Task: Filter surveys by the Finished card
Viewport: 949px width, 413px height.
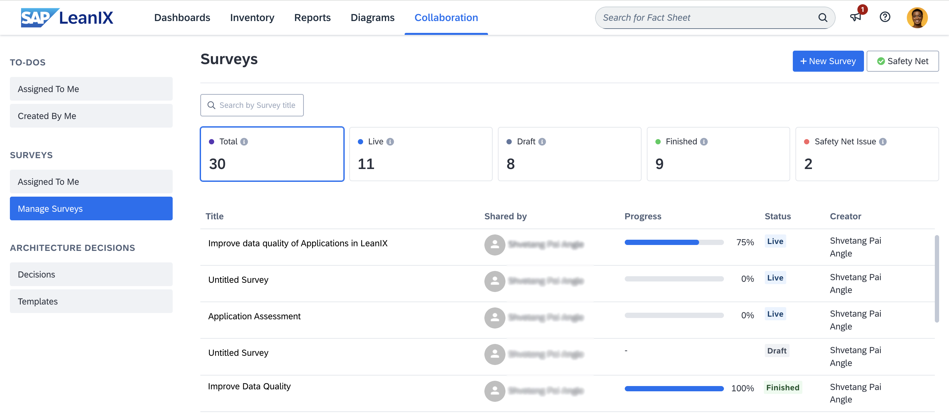Action: (718, 154)
